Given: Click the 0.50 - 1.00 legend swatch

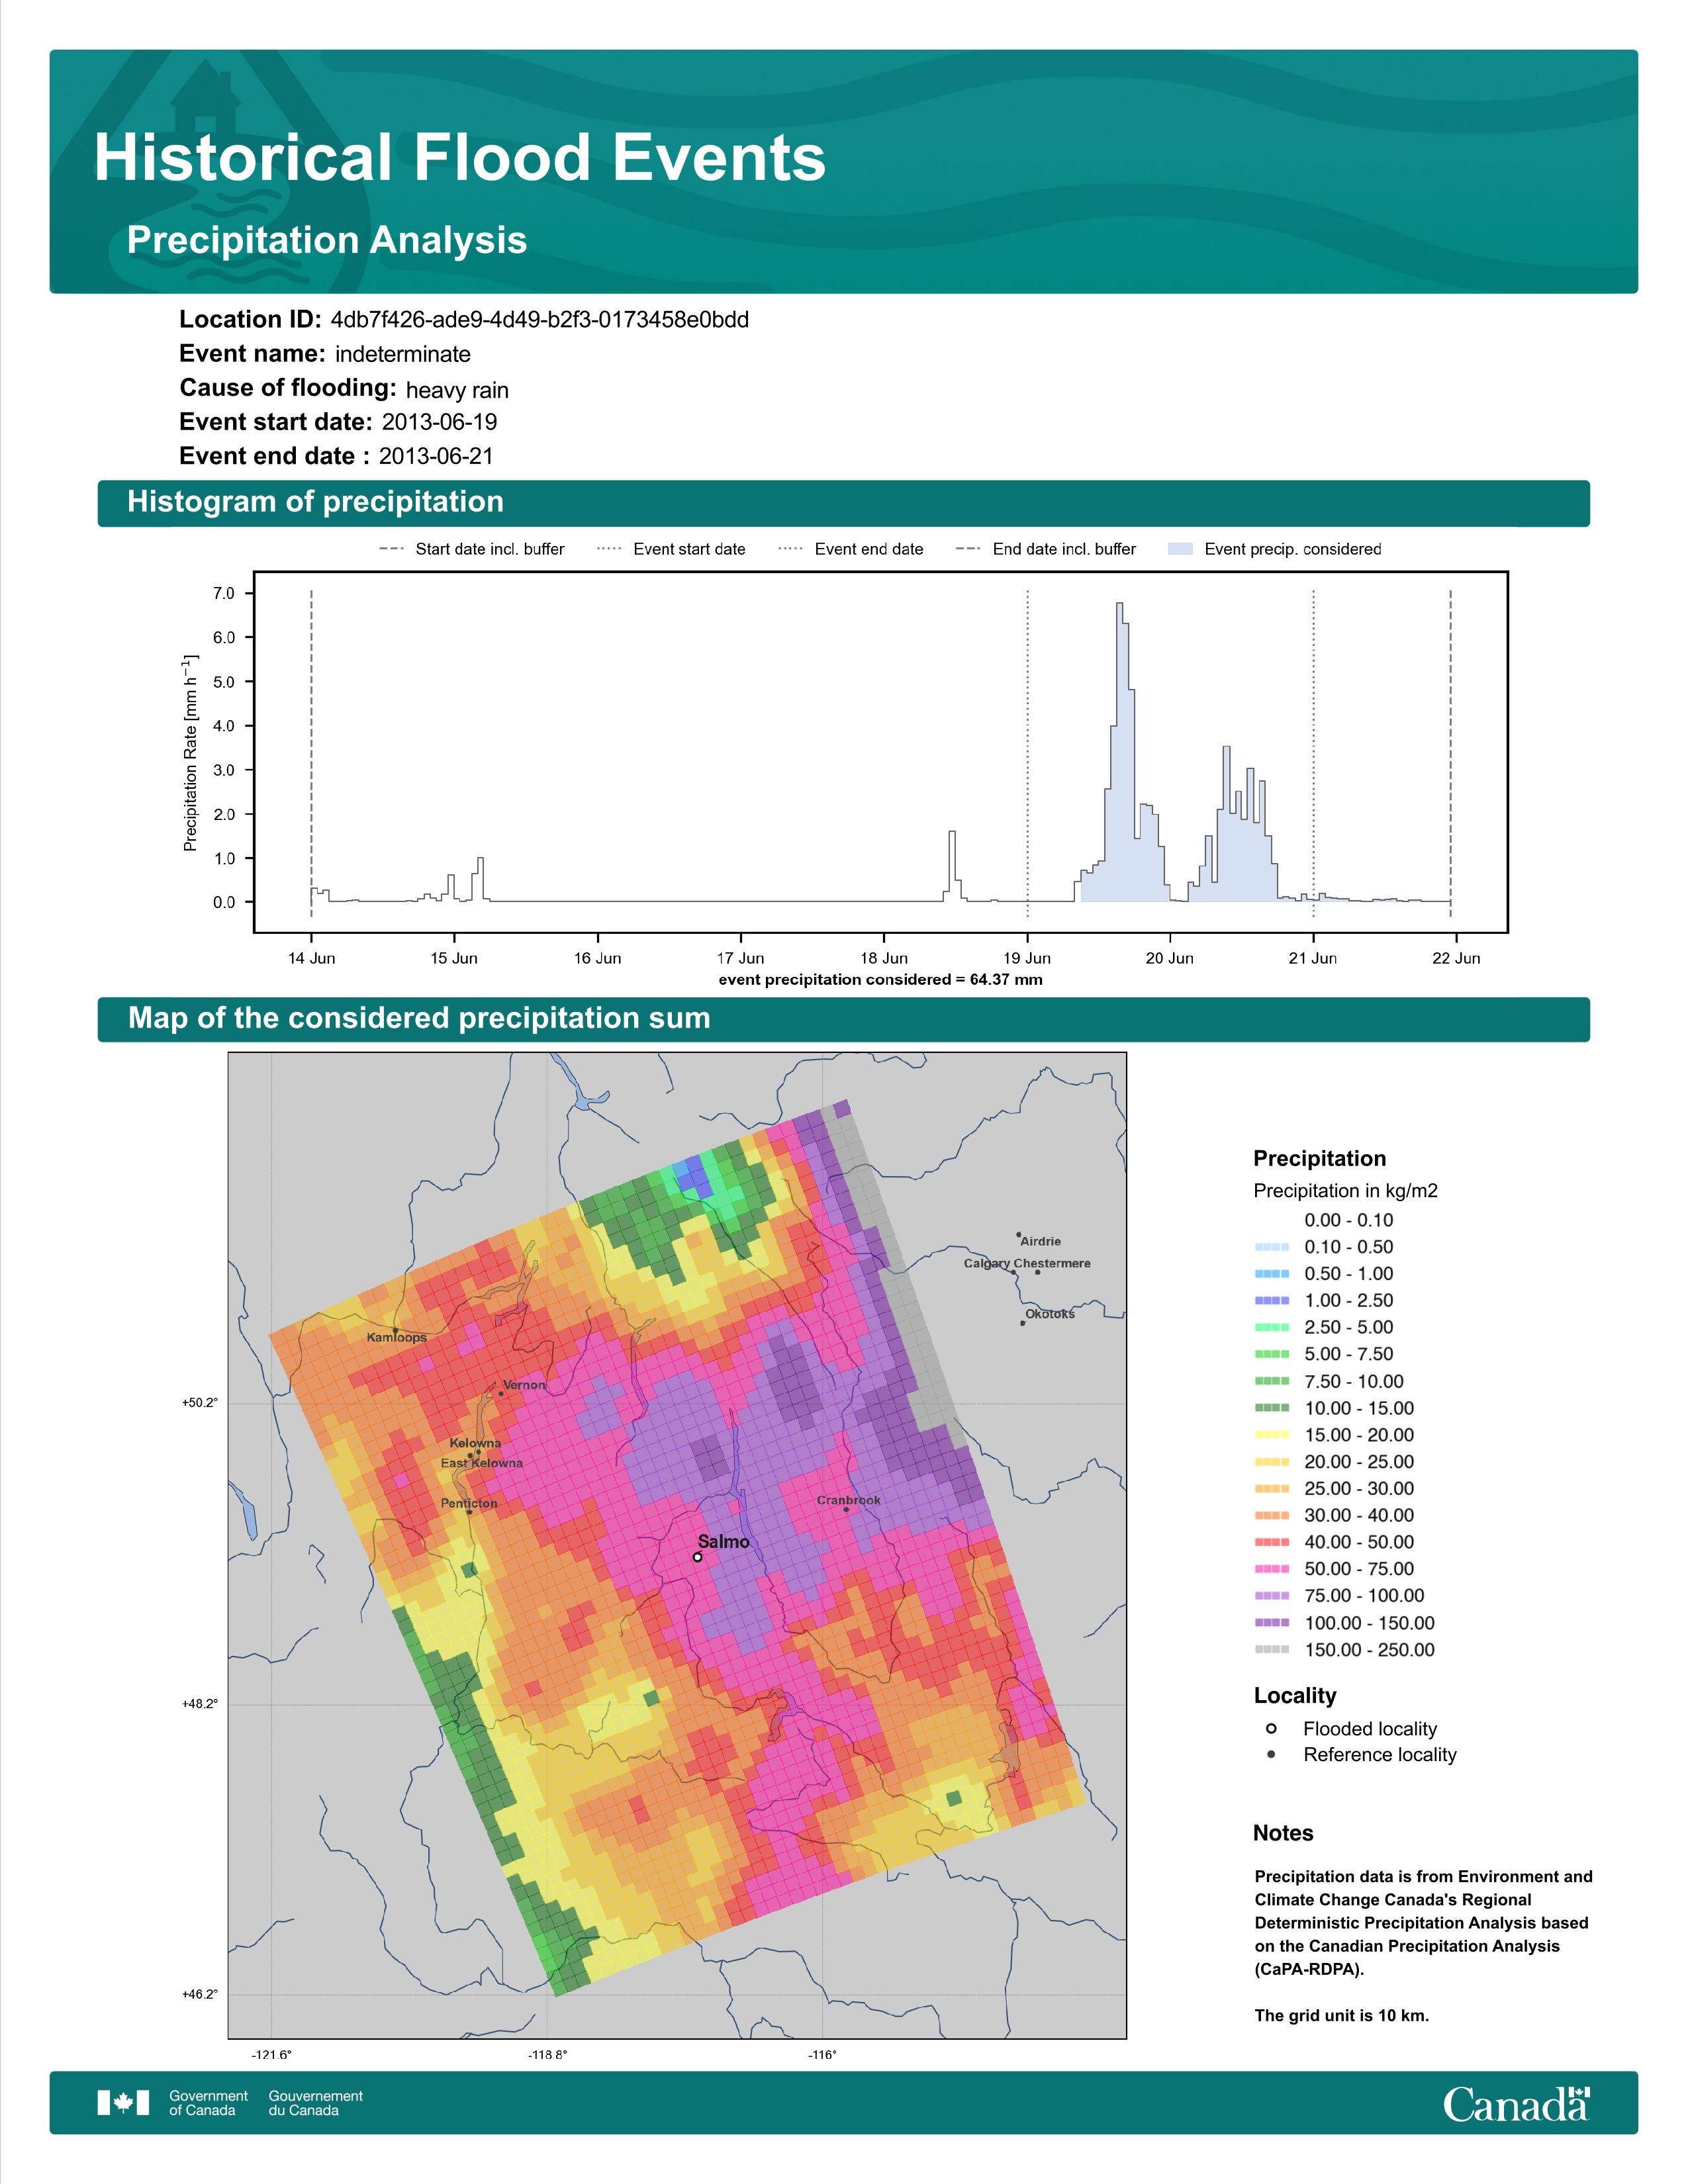Looking at the screenshot, I should coord(1272,1274).
